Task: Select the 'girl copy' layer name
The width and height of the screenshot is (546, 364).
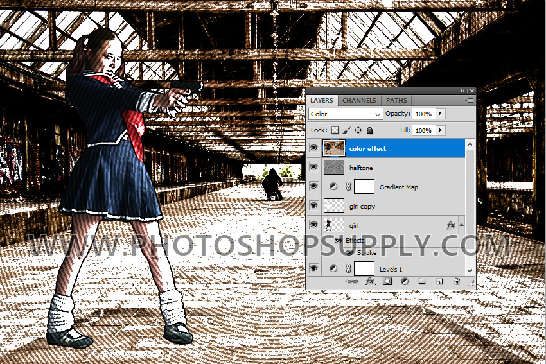Action: coord(362,206)
